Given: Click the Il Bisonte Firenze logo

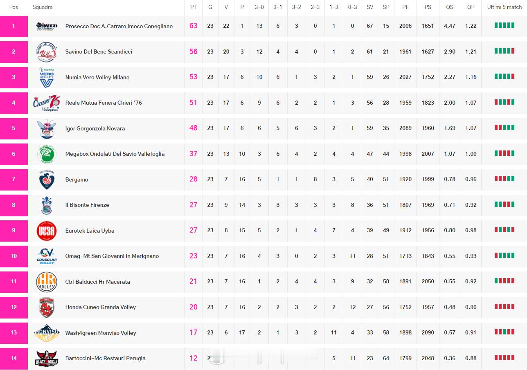Looking at the screenshot, I should pyautogui.click(x=47, y=205).
